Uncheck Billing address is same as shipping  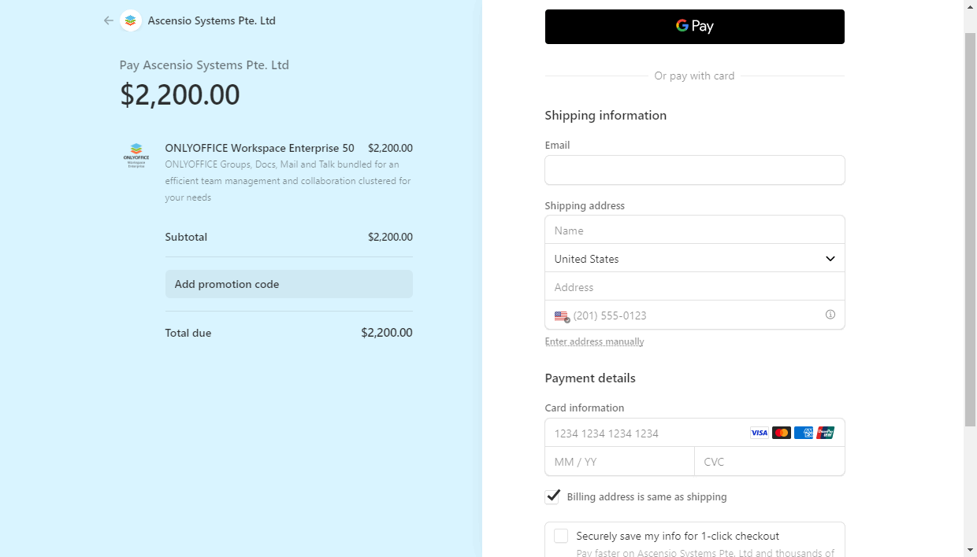[x=552, y=496]
